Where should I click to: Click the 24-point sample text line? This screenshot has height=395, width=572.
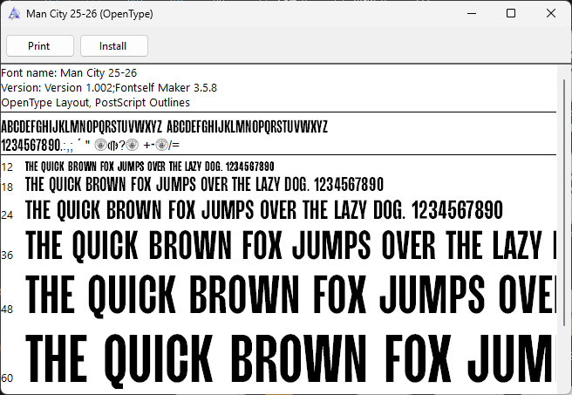point(264,210)
